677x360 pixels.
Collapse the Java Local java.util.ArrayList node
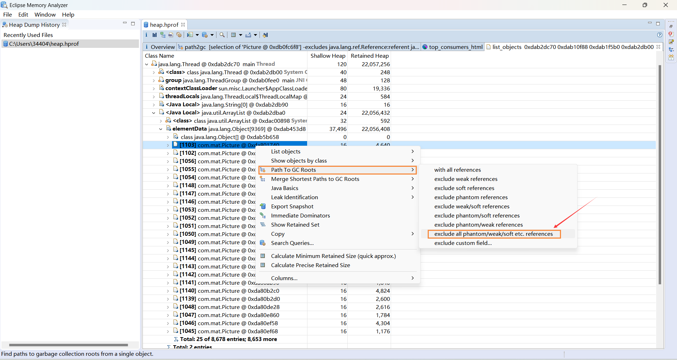154,113
